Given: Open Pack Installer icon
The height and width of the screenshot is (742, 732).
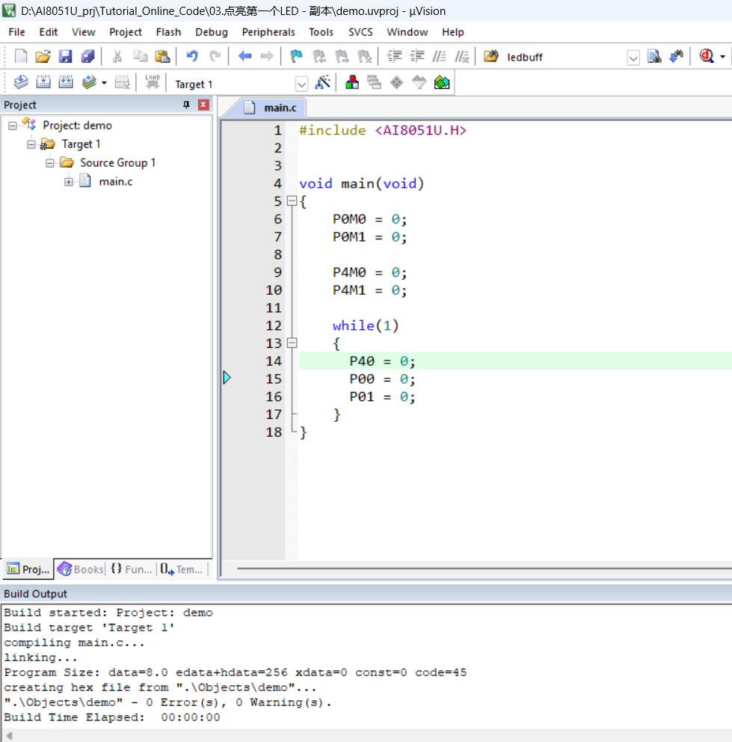Looking at the screenshot, I should click(441, 82).
